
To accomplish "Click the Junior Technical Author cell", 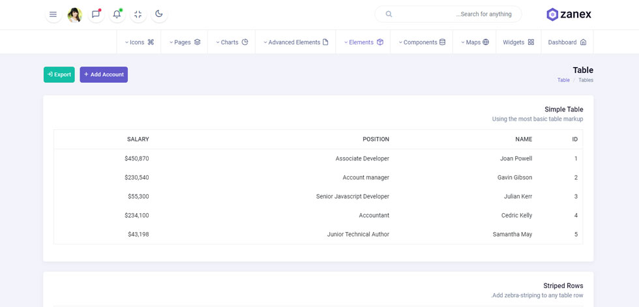I will (x=358, y=235).
